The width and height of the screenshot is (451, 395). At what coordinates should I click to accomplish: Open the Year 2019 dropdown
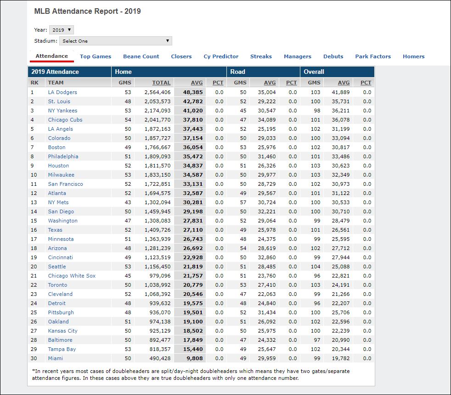click(x=61, y=30)
